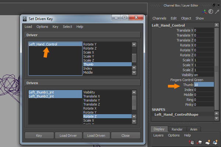Select Left_Hand_Control in the Driver list
Image resolution: width=221 pixels, height=147 pixels.
coord(55,44)
